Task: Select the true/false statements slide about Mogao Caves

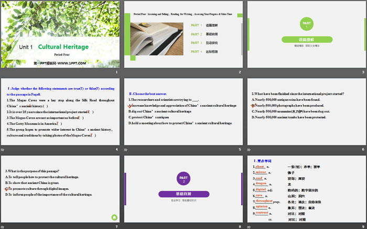Action: point(60,112)
